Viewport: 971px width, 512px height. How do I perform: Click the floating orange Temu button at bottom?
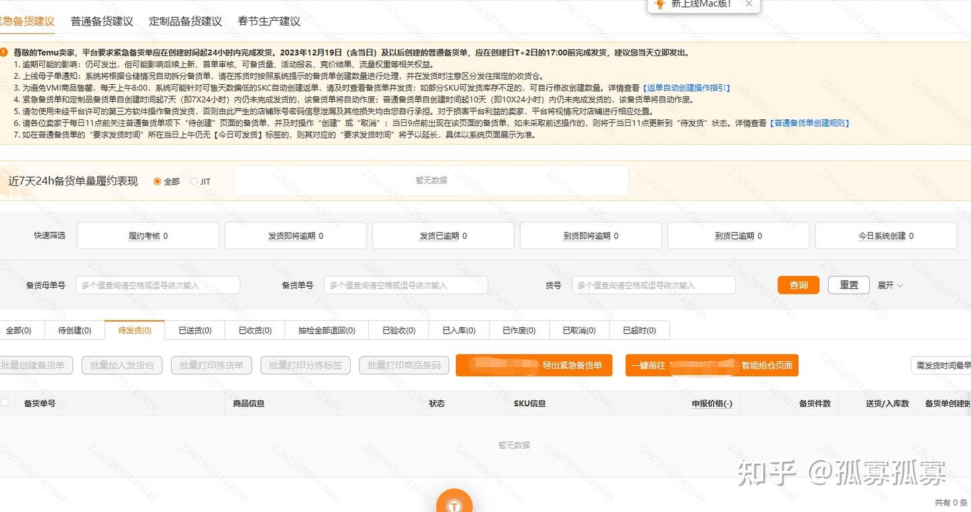coord(454,502)
